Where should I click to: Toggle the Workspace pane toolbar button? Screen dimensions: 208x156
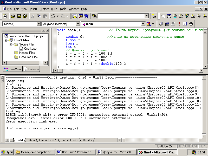(x=74, y=16)
